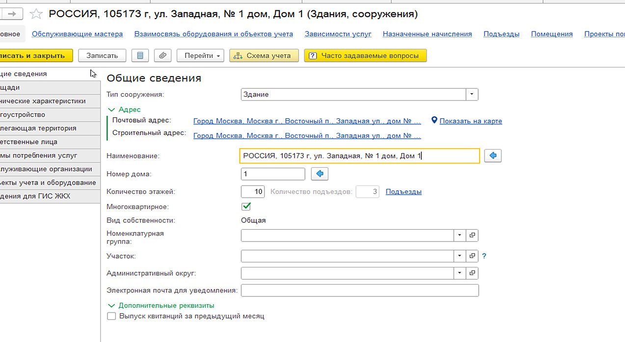Open Часто задаваемые вопросы
The width and height of the screenshot is (625, 342).
(365, 55)
